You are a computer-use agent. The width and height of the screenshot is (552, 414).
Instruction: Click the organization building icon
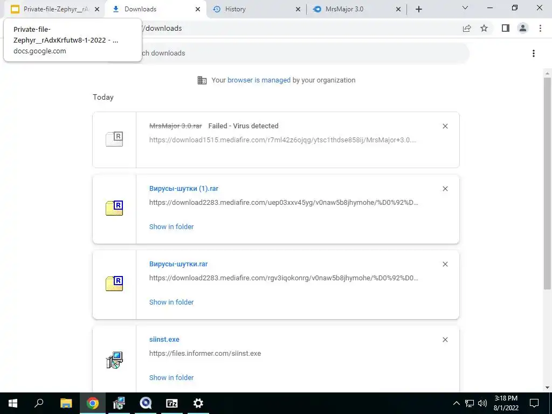coord(202,80)
